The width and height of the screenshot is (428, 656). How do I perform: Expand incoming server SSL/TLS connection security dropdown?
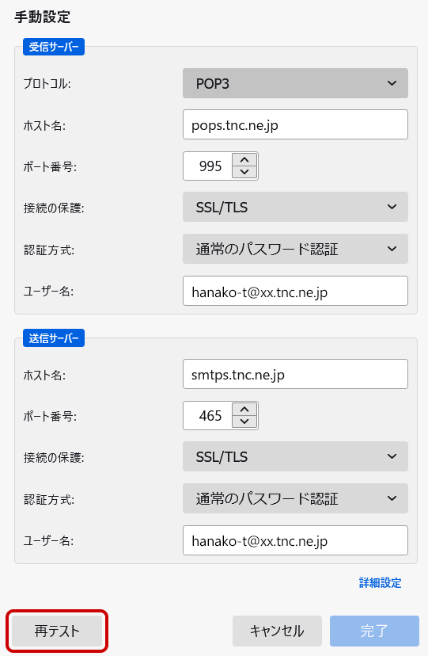(295, 207)
